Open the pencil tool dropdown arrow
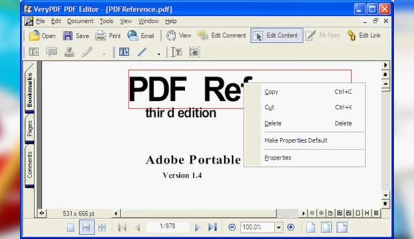 click(x=104, y=54)
